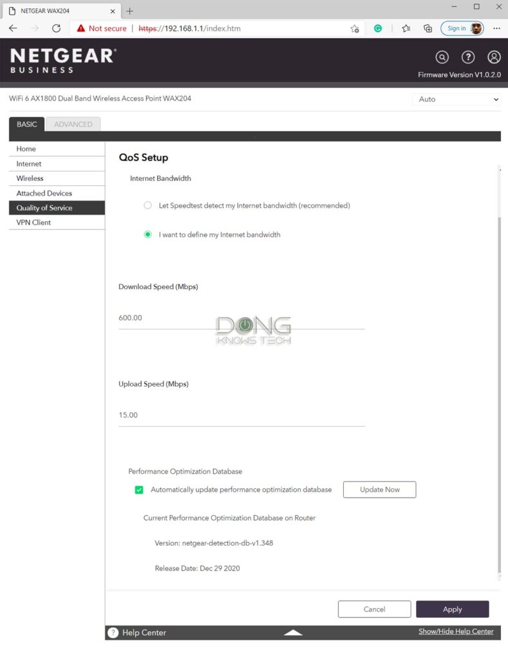
Task: Open Attached Devices in the sidebar
Action: [x=57, y=193]
